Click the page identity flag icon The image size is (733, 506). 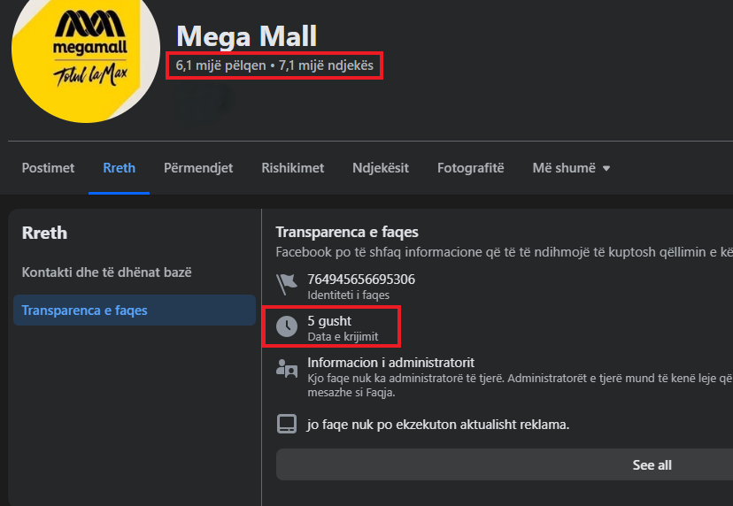click(287, 285)
